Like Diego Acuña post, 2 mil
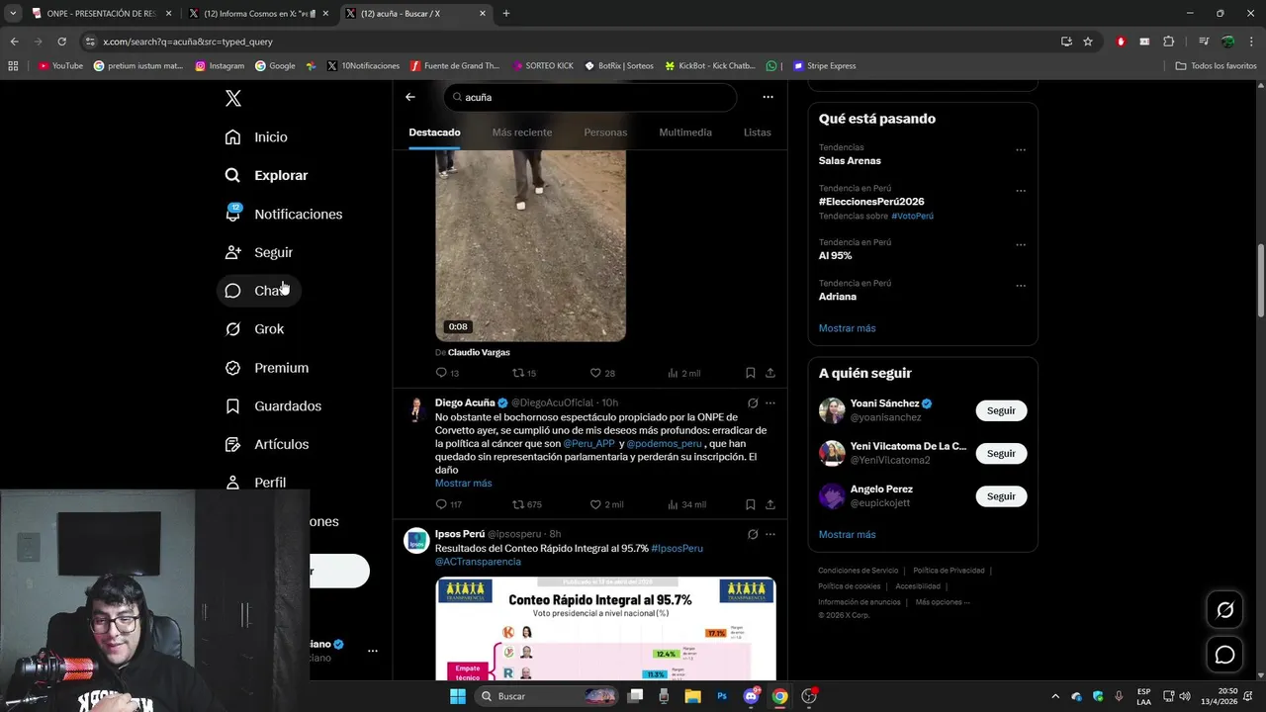The image size is (1266, 712). pos(606,504)
